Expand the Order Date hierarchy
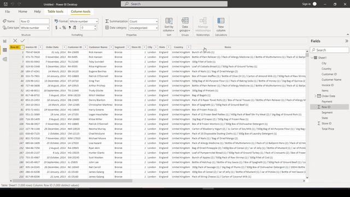 (316, 96)
